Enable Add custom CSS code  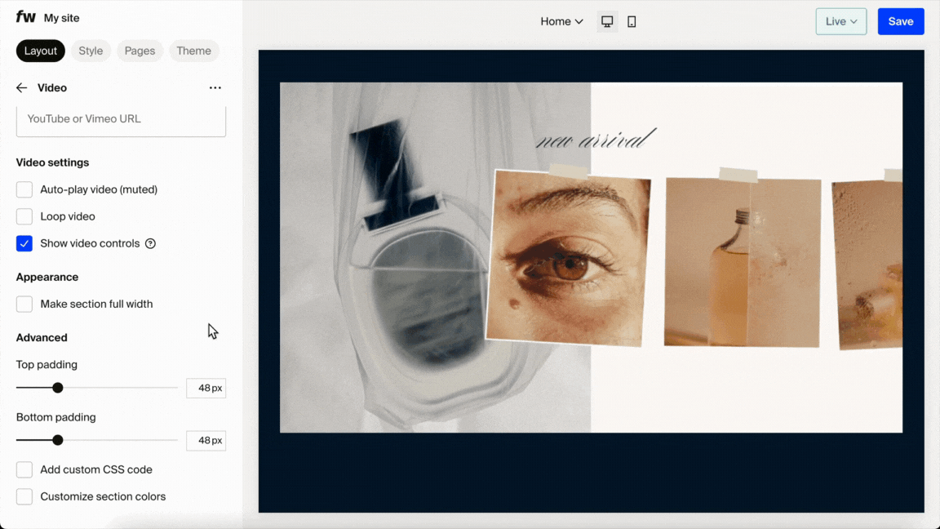(x=24, y=469)
